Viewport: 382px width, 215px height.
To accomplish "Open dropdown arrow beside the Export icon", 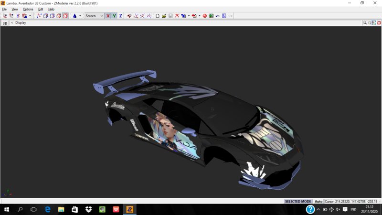I will pyautogui.click(x=200, y=16).
